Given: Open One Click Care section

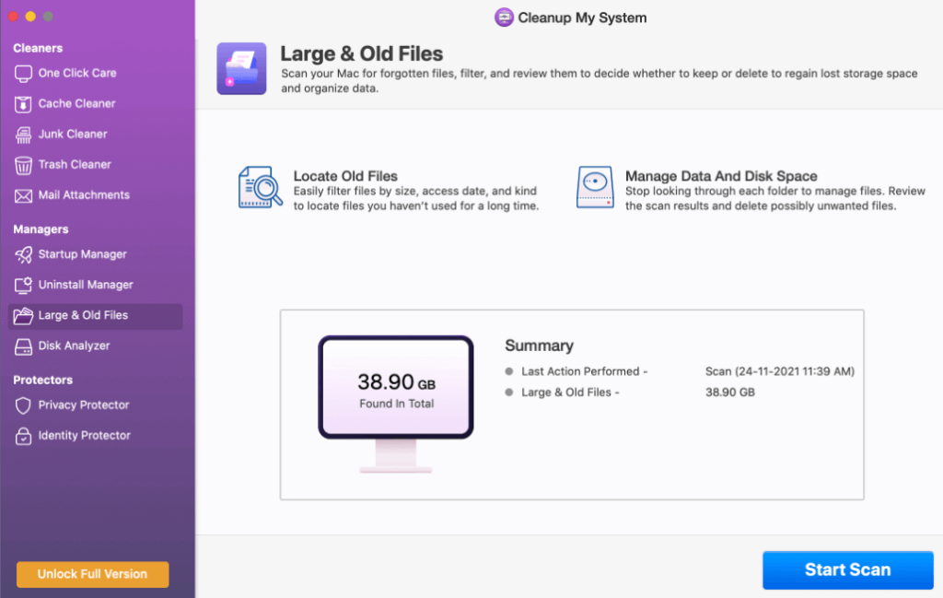Looking at the screenshot, I should (x=77, y=73).
